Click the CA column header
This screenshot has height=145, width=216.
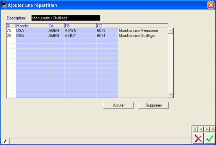[56, 26]
